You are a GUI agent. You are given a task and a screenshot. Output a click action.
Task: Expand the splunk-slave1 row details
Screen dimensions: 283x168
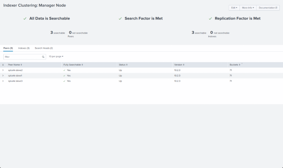tap(3, 76)
